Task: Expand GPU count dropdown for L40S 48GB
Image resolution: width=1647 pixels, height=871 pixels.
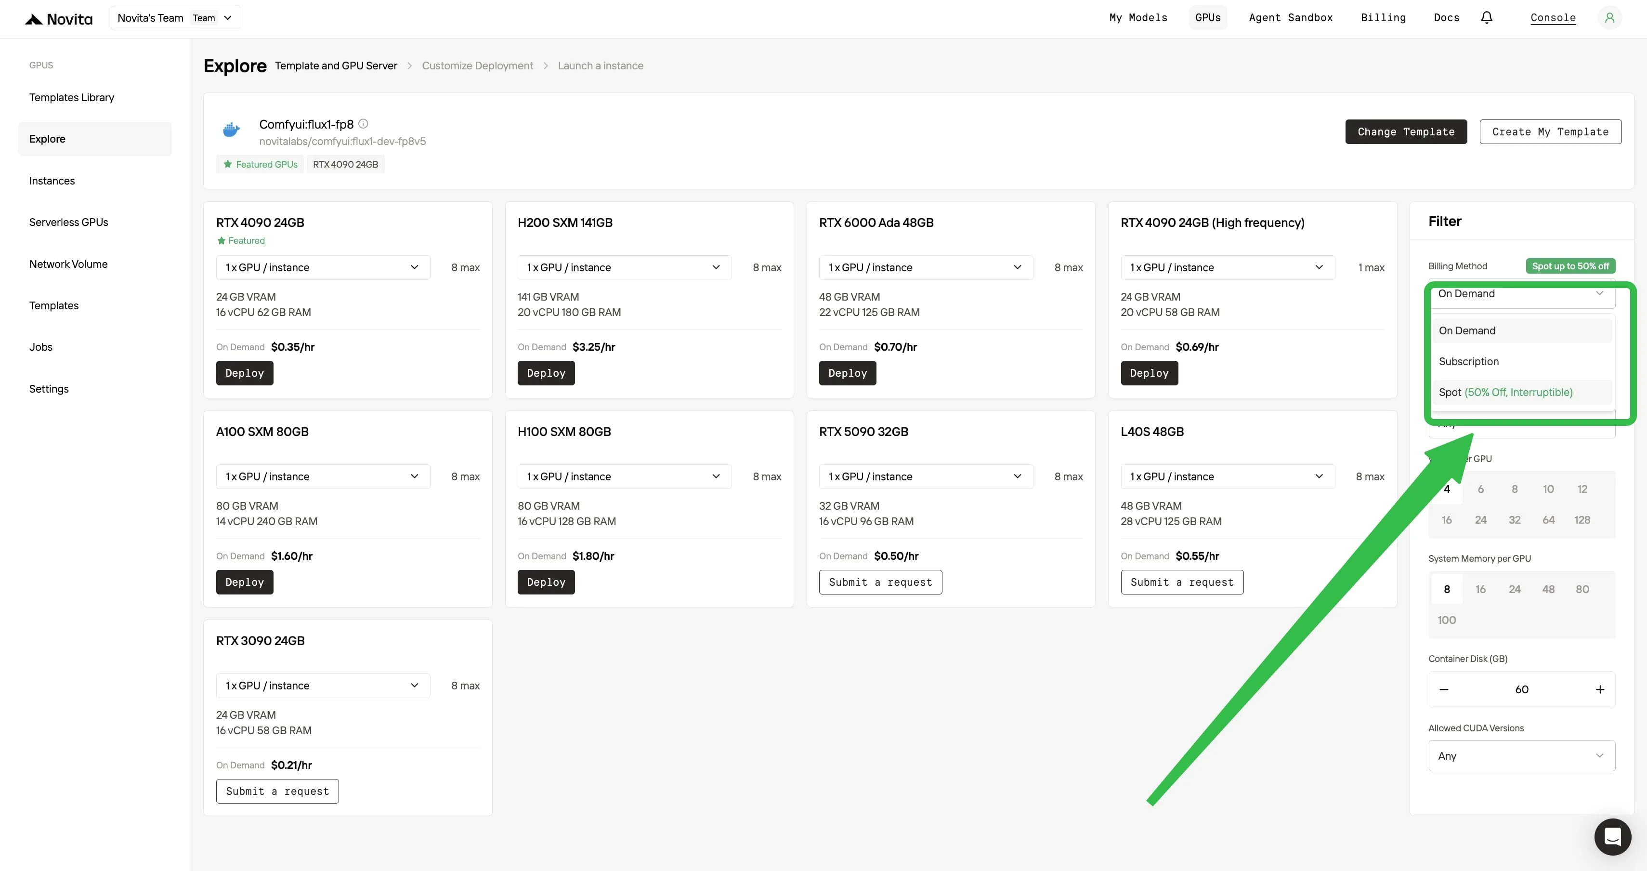Action: [1228, 476]
